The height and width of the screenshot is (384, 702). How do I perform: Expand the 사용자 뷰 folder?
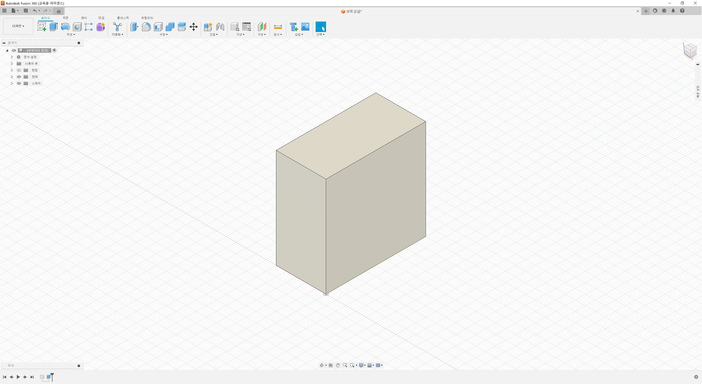(x=12, y=64)
